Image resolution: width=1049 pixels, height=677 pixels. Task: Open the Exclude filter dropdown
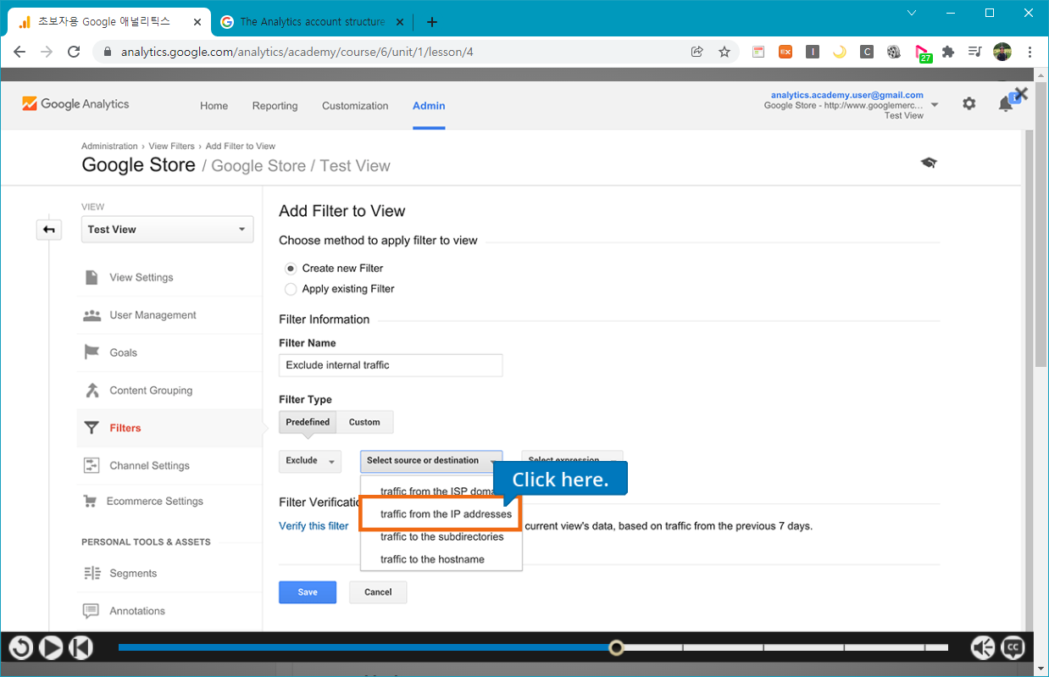click(x=310, y=461)
